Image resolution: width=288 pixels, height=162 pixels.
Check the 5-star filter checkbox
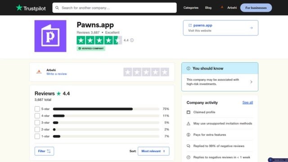(x=37, y=109)
